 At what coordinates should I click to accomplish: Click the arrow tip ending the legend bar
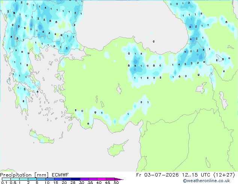pyautogui.click(x=119, y=179)
